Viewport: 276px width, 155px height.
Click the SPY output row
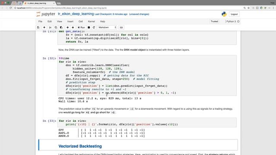tap(102, 130)
